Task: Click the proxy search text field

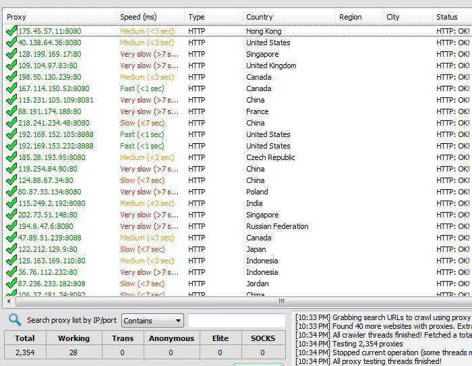Action: coord(237,321)
